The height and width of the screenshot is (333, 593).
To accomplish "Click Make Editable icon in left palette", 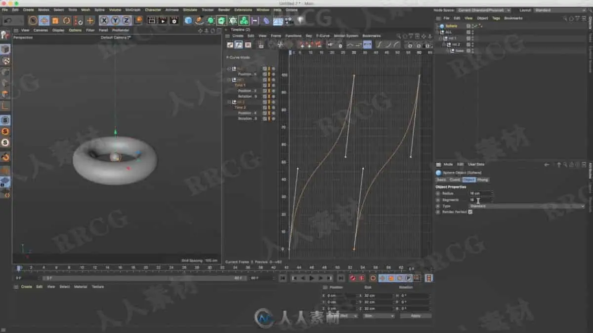I will (5, 35).
